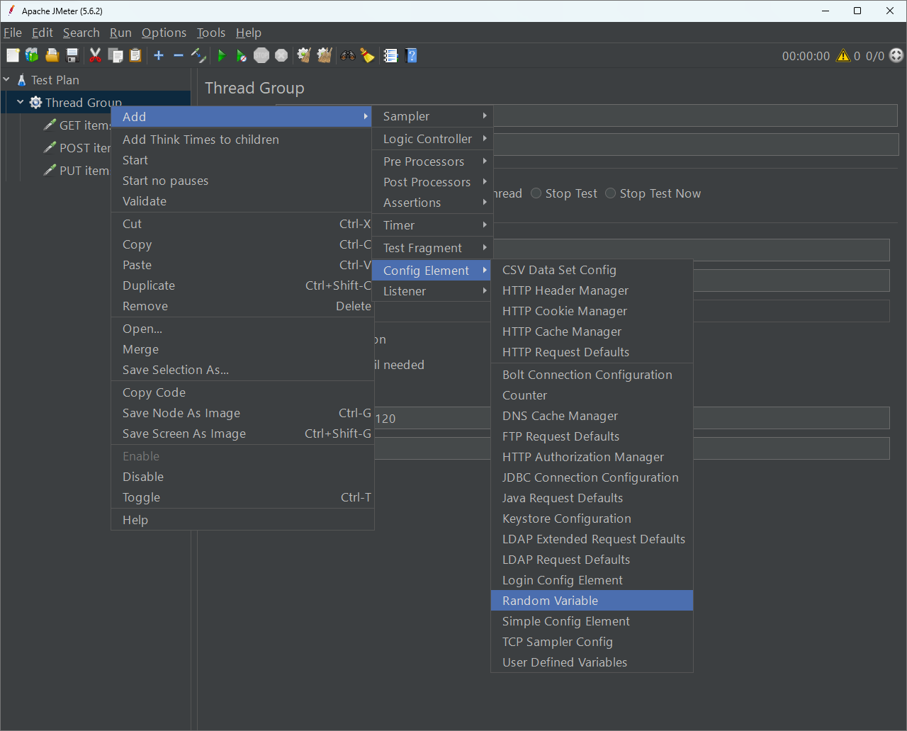Image resolution: width=907 pixels, height=731 pixels.
Task: Select the Stop Test radio button
Action: (536, 193)
